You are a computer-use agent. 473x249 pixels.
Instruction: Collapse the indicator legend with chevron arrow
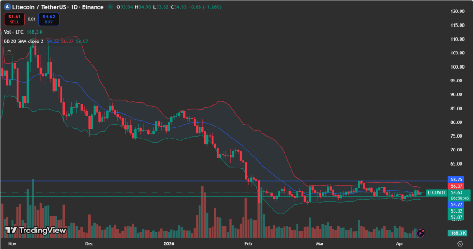click(9, 51)
